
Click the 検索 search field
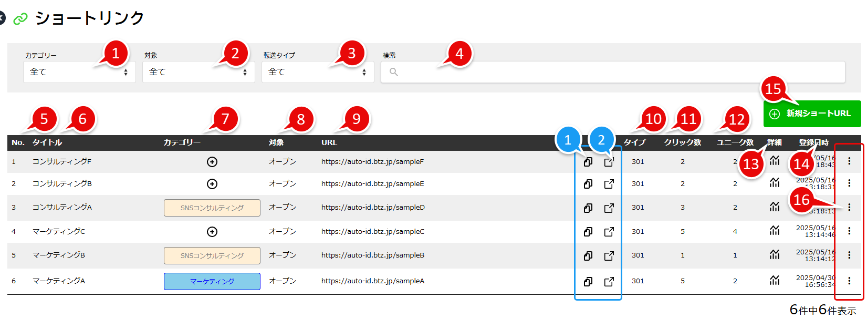coord(613,72)
